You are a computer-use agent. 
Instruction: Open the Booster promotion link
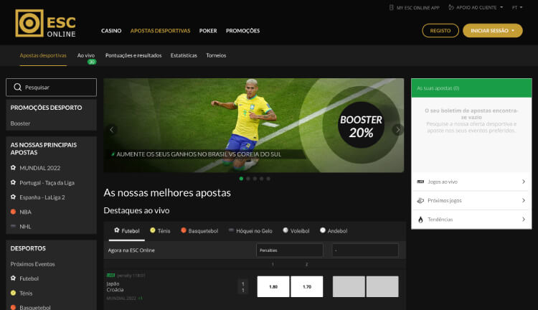(20, 123)
